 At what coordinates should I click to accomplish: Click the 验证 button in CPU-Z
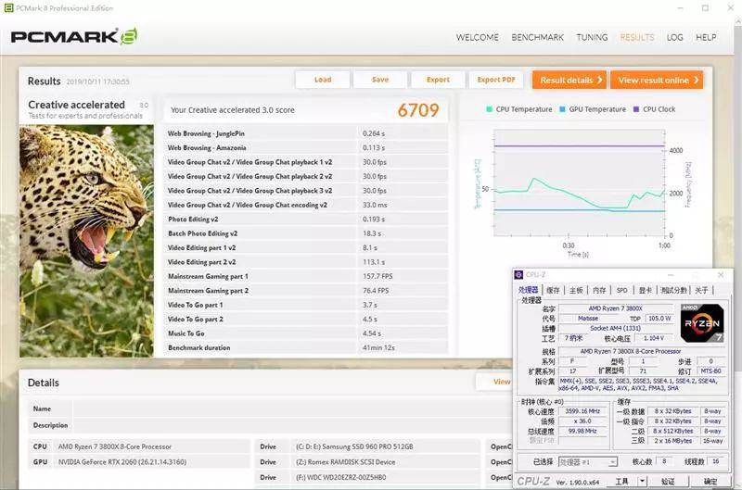pyautogui.click(x=668, y=481)
